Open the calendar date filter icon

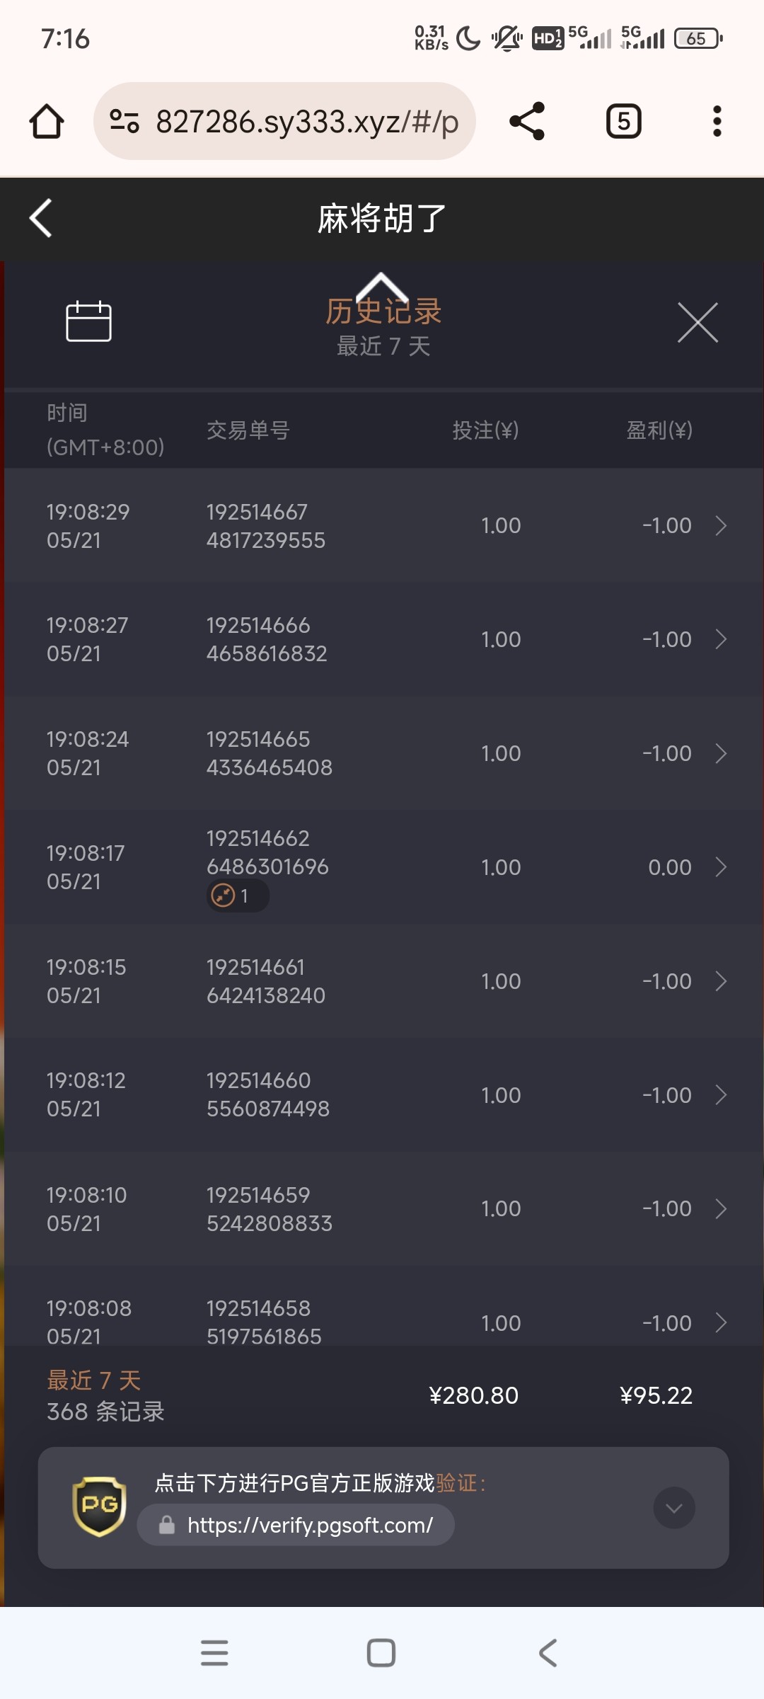coord(88,322)
